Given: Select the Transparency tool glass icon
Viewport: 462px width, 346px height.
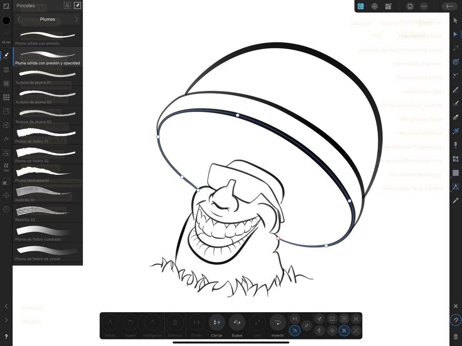Looking at the screenshot, I should coord(456,145).
